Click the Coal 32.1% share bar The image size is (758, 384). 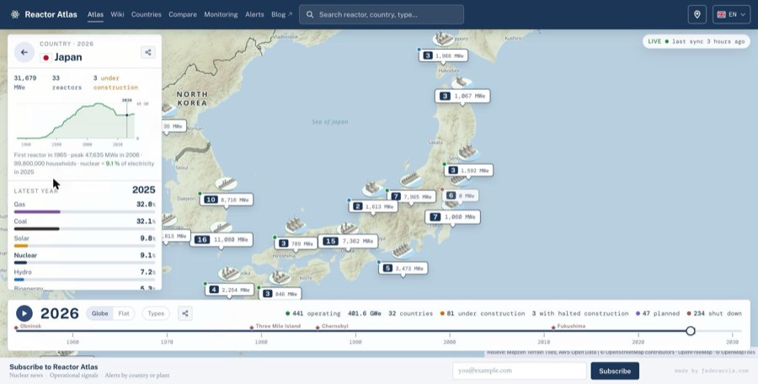pos(84,229)
